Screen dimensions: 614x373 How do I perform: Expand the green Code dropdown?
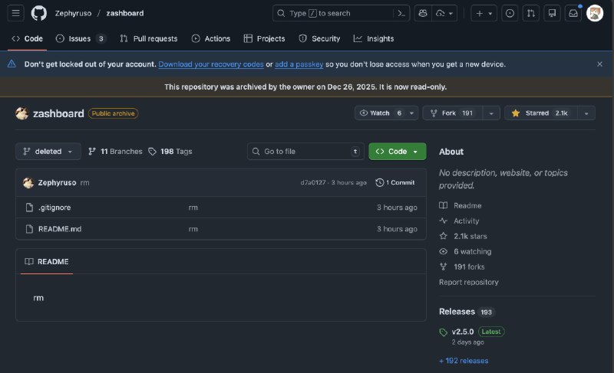pos(397,151)
